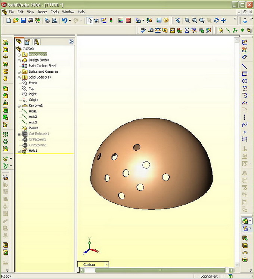Select the Line sketch tool
The width and height of the screenshot is (254, 279).
[245, 66]
